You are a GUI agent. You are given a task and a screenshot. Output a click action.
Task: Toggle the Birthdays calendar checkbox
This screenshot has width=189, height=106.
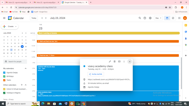coord(4,76)
